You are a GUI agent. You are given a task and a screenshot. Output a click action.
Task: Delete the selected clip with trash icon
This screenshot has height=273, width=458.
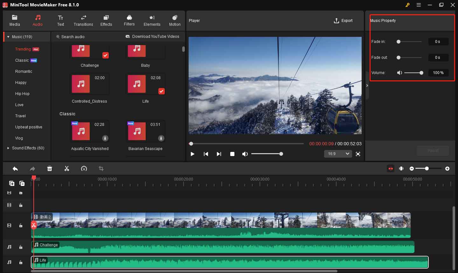[x=50, y=169]
